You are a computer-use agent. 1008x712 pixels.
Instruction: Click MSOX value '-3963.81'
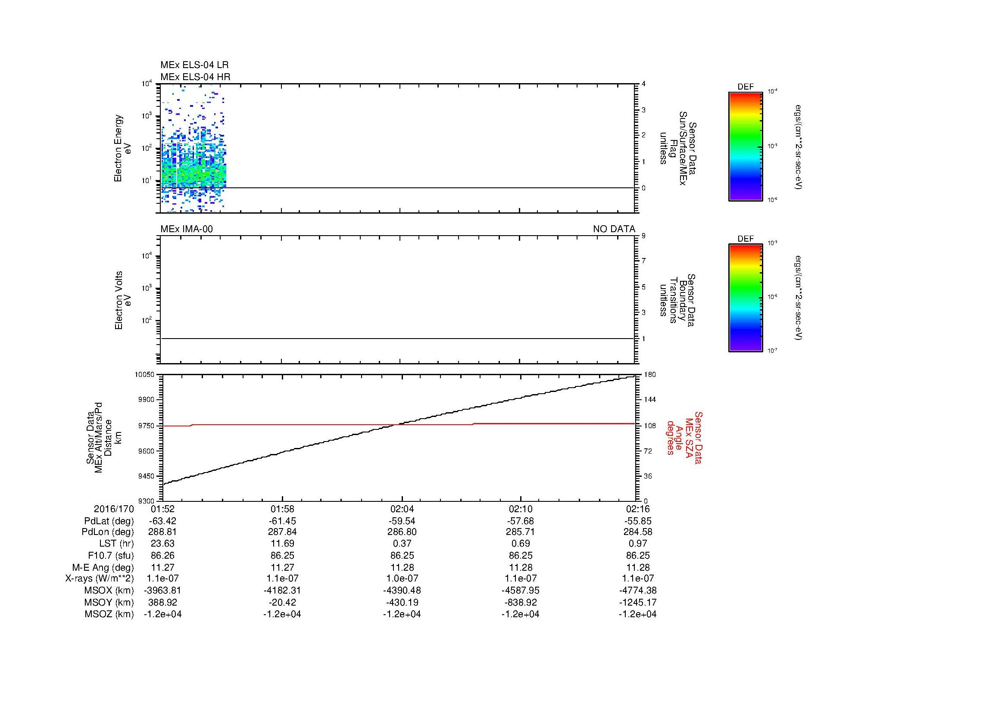162,591
